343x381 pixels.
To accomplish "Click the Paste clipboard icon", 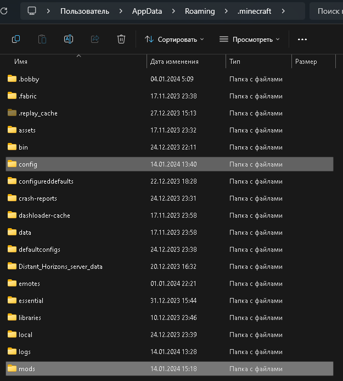I will click(42, 39).
